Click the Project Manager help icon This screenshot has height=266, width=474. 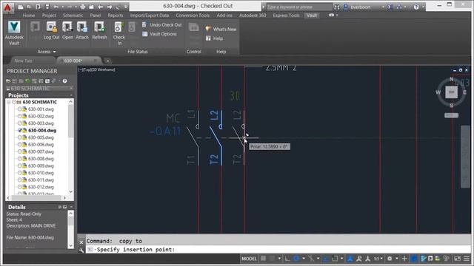click(64, 81)
